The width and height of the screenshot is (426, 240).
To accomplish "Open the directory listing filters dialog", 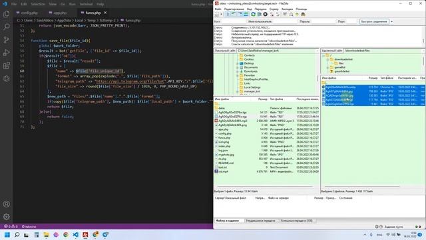I will (x=285, y=14).
